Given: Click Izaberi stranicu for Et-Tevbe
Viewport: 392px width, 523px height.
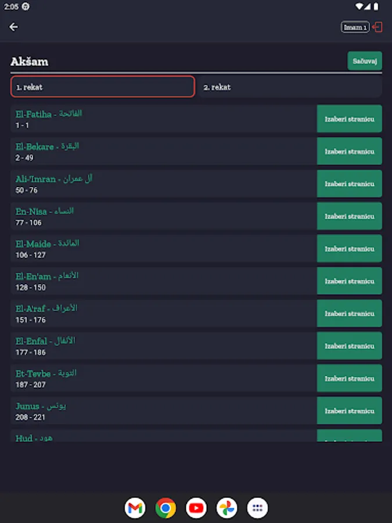Looking at the screenshot, I should pos(349,378).
